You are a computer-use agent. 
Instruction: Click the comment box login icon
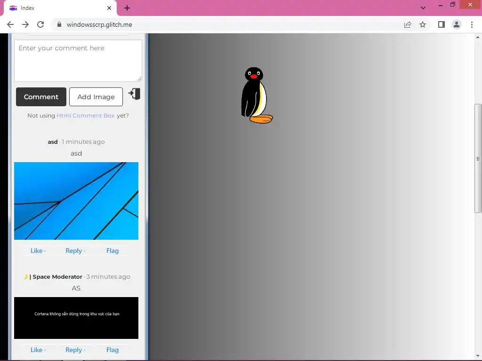(x=134, y=94)
